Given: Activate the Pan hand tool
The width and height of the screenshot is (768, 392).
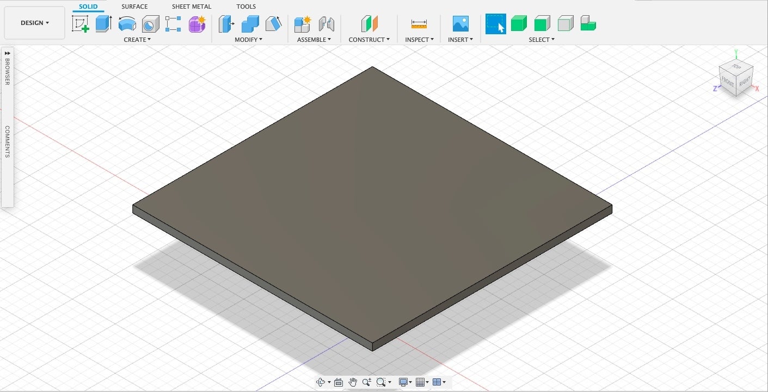Looking at the screenshot, I should 353,382.
